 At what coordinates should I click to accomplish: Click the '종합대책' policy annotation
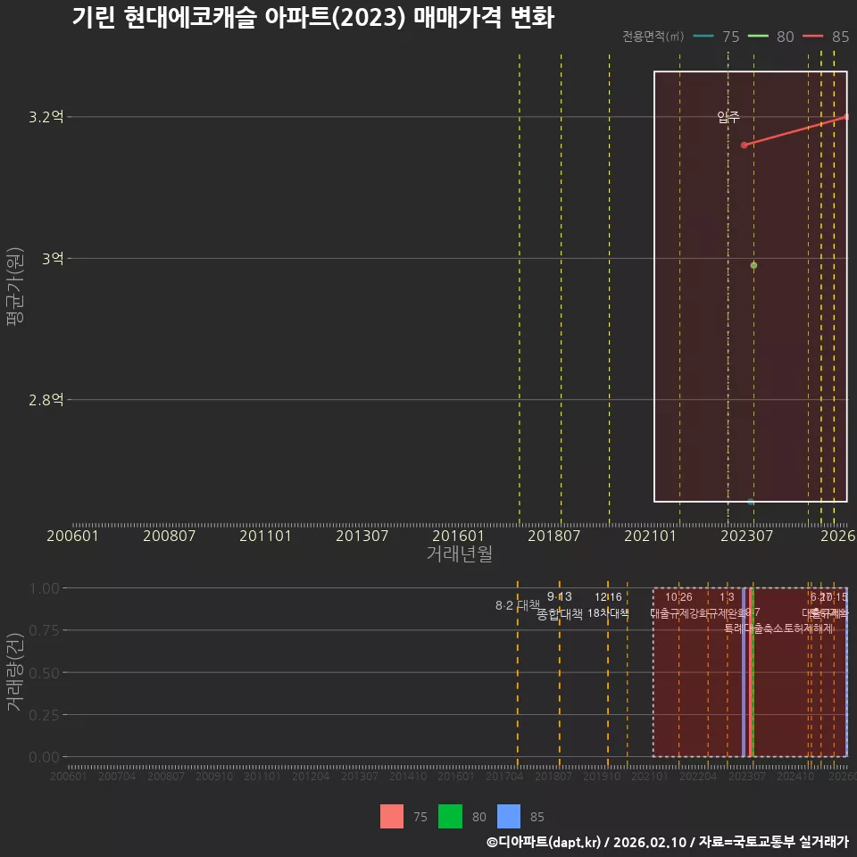click(560, 614)
